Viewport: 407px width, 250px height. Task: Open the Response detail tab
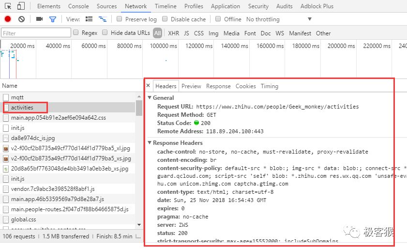coord(218,86)
